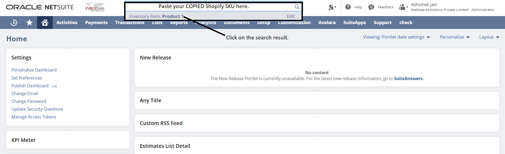Viewport: 505px width, 154px height.
Task: Open the Setup menu
Action: coord(264,23)
